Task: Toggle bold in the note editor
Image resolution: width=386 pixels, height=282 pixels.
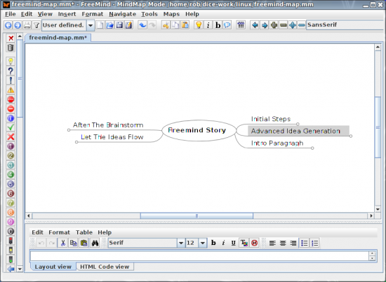Action: coord(213,243)
